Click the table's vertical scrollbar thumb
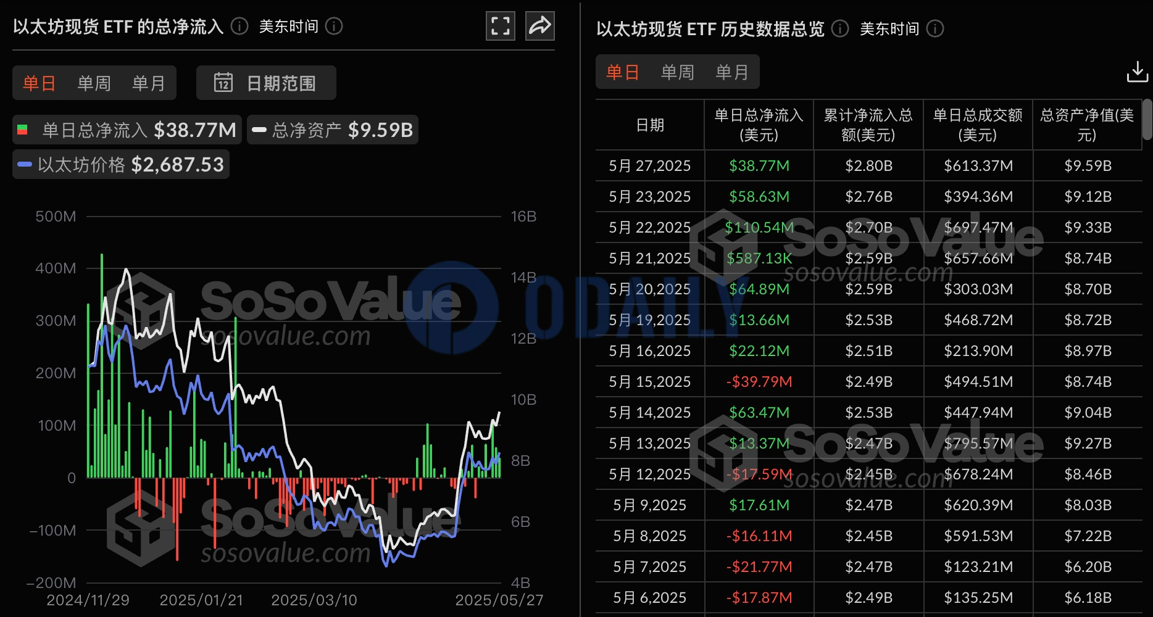The image size is (1153, 617). pyautogui.click(x=1147, y=119)
